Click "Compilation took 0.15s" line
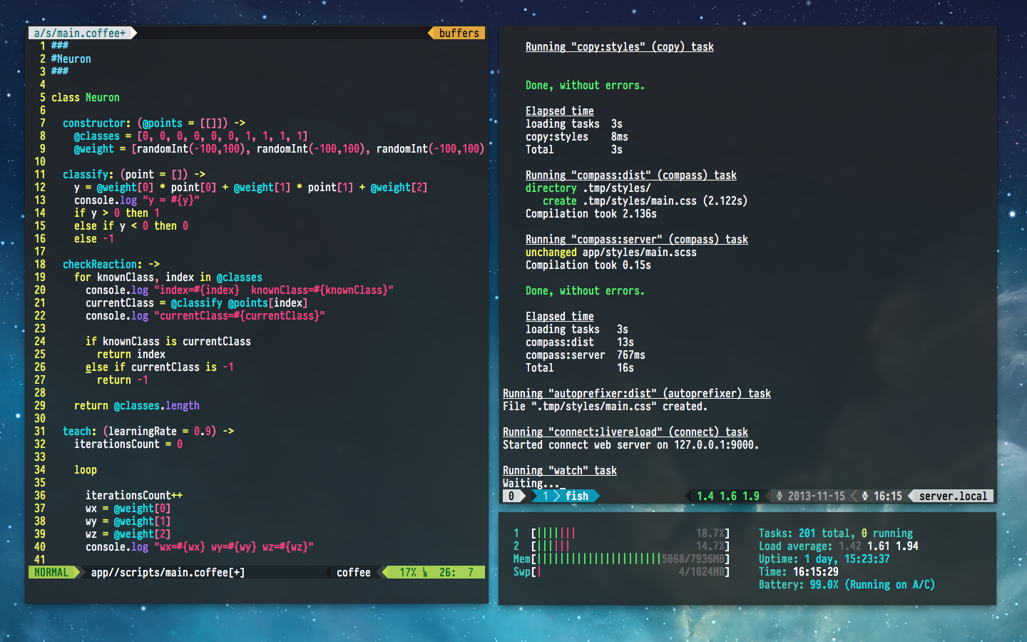 coord(588,265)
